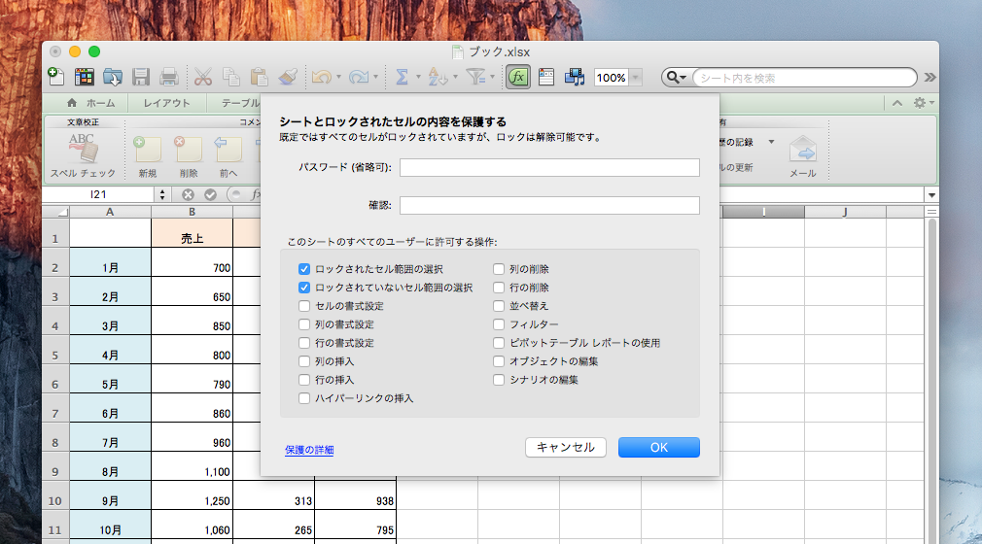The width and height of the screenshot is (982, 544).
Task: Open the template gallery icon
Action: 84,77
